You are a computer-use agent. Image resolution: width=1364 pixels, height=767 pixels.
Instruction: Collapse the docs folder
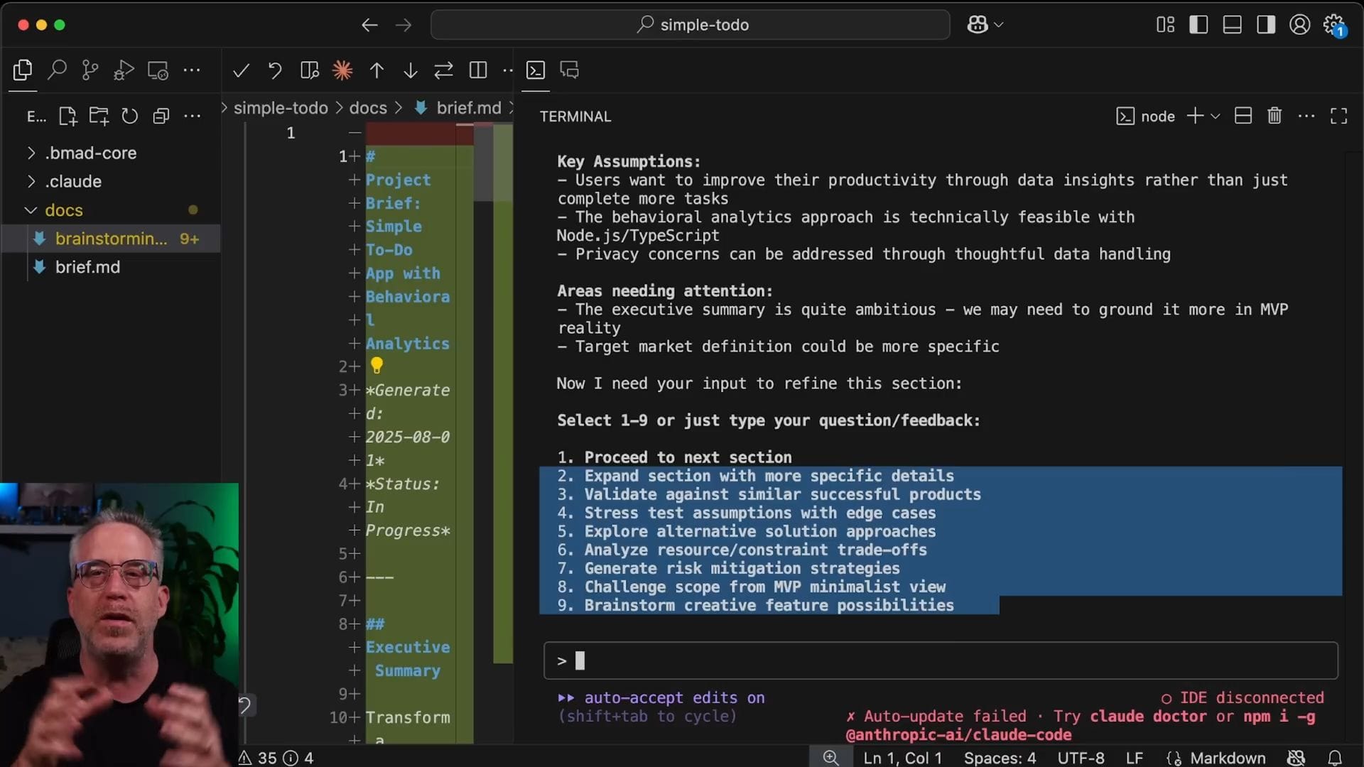click(x=63, y=210)
